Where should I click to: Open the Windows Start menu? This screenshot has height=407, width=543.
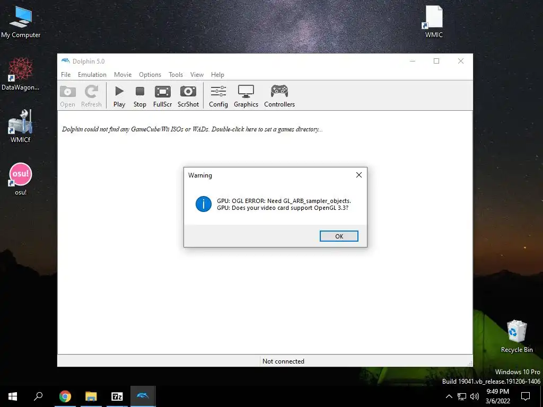13,396
